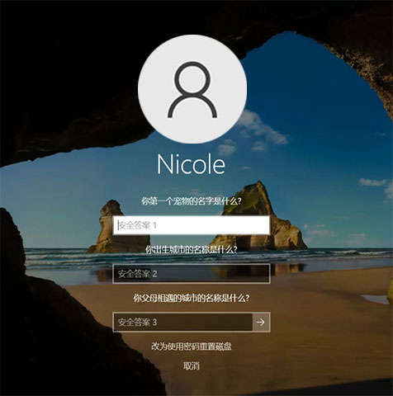Cancel password reset via 取消

pos(192,365)
